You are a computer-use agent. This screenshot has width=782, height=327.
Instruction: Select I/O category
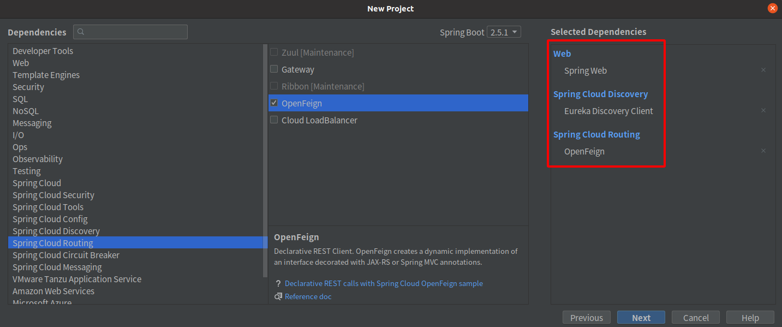click(135, 135)
